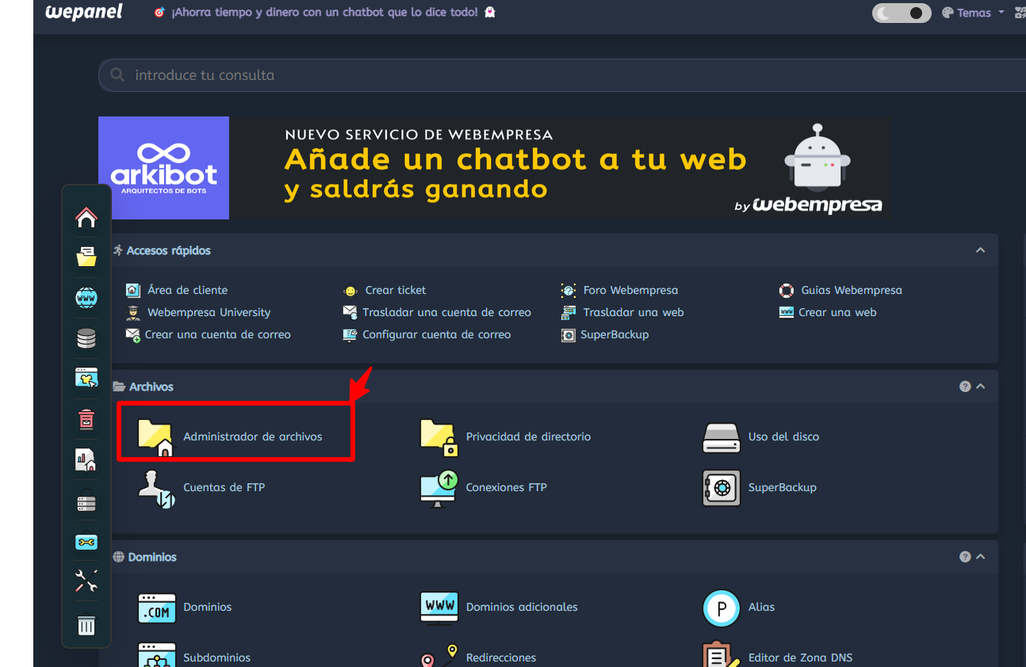Open the Arkibot chatbot banner

[494, 168]
